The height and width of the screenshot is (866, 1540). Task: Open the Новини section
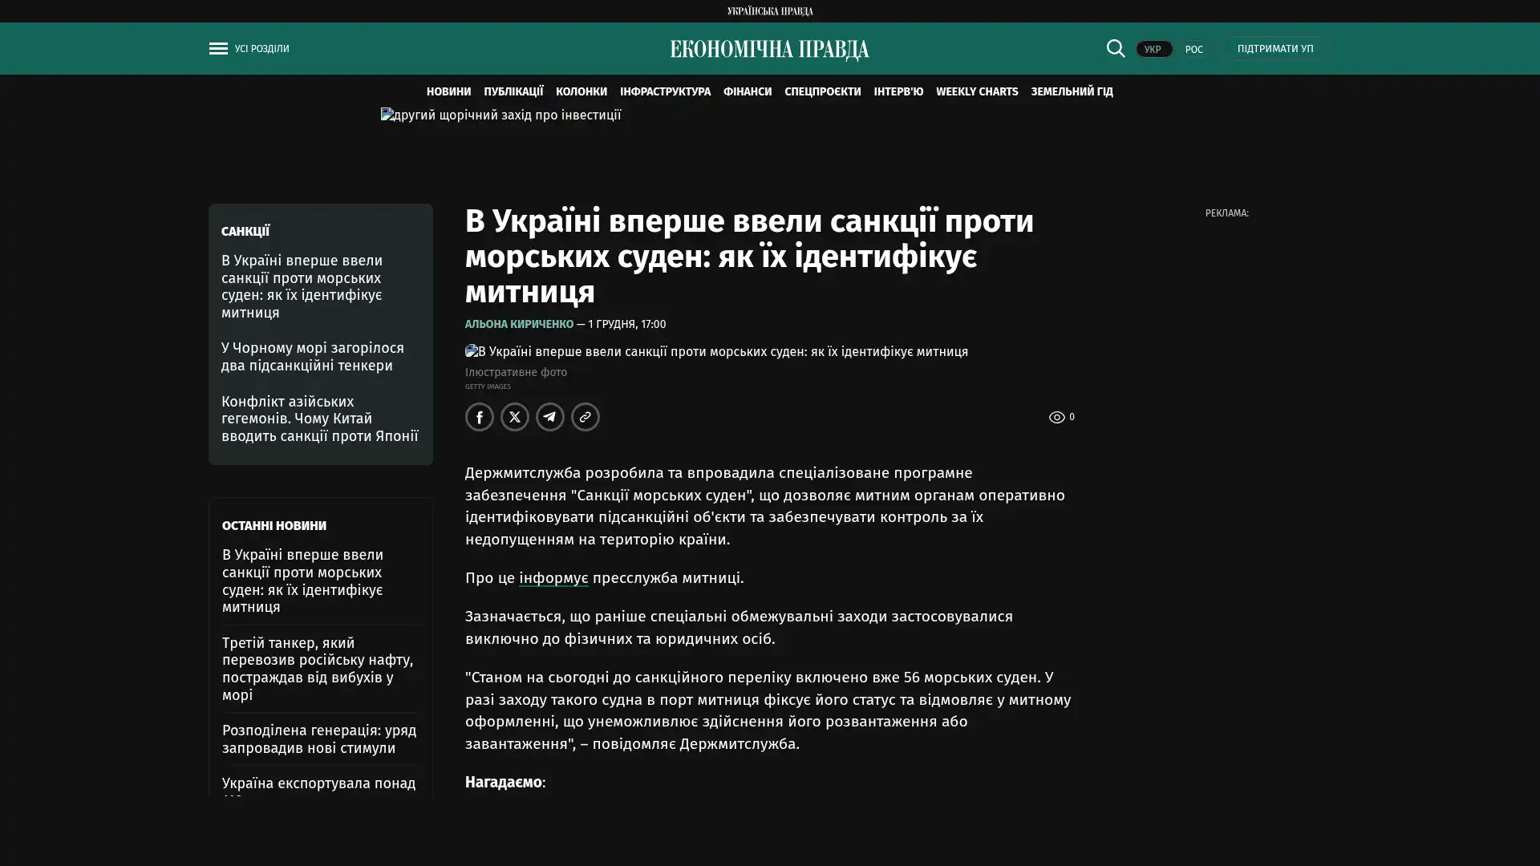point(448,91)
